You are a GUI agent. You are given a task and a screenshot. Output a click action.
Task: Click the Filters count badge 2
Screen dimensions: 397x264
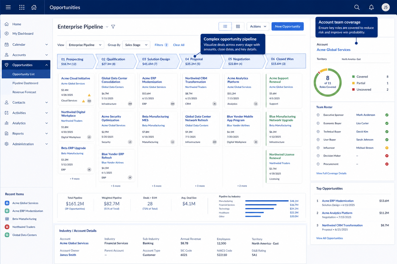[x=166, y=45]
